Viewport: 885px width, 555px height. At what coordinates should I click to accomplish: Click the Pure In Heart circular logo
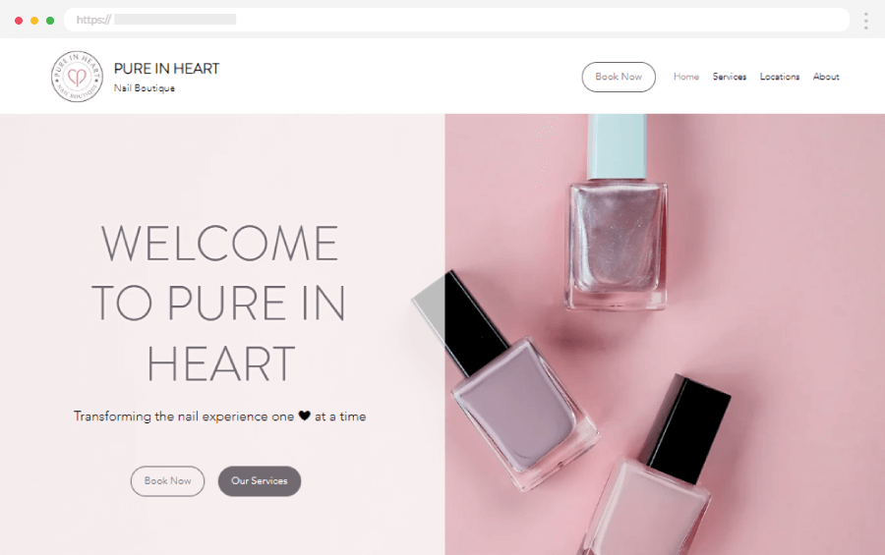(x=77, y=77)
